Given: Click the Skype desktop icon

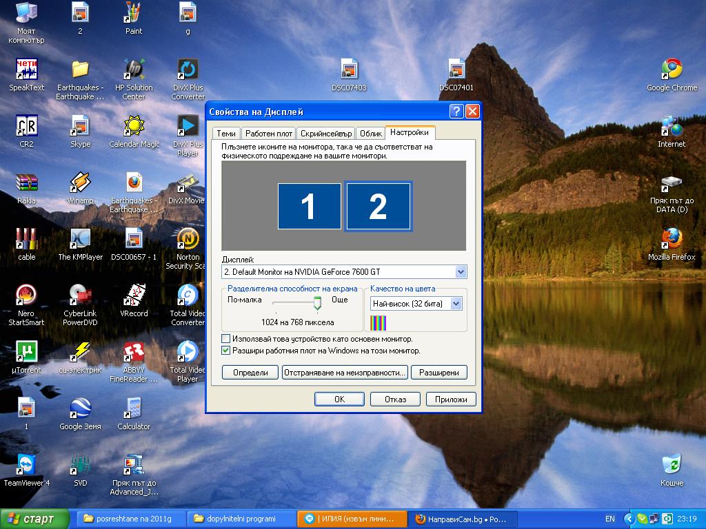Looking at the screenshot, I should 80,126.
